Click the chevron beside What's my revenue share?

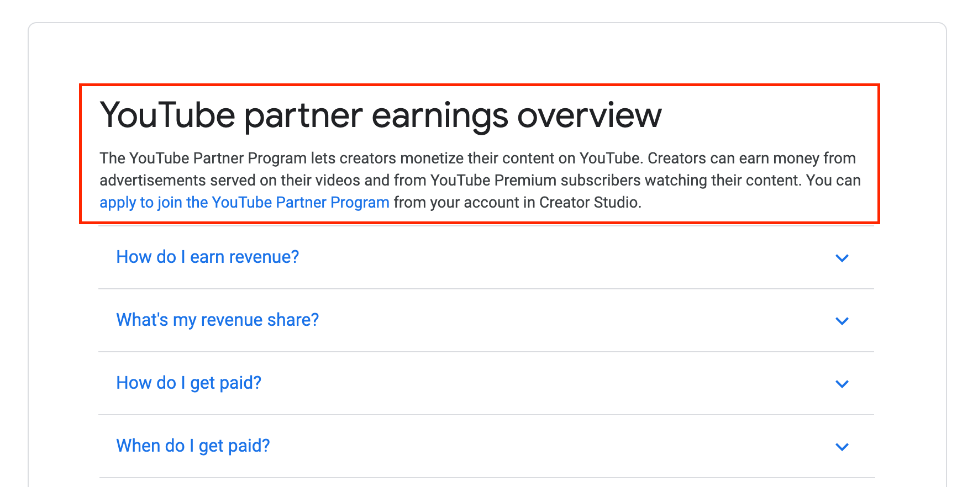842,321
